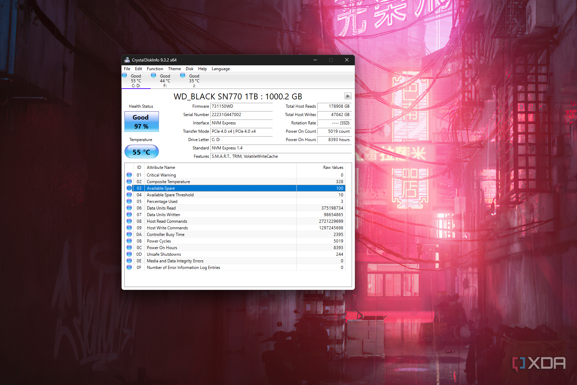Click the Serial Number field

[x=242, y=115]
